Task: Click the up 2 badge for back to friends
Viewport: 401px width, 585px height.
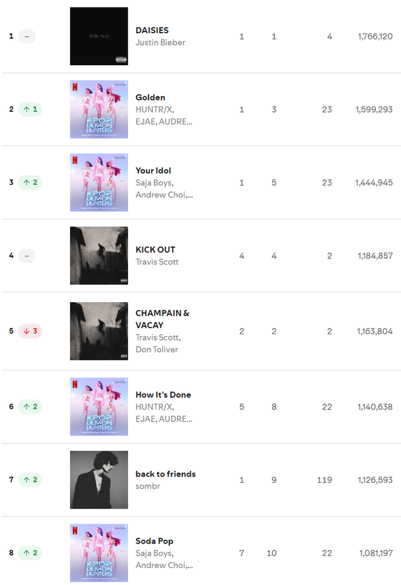Action: tap(30, 480)
